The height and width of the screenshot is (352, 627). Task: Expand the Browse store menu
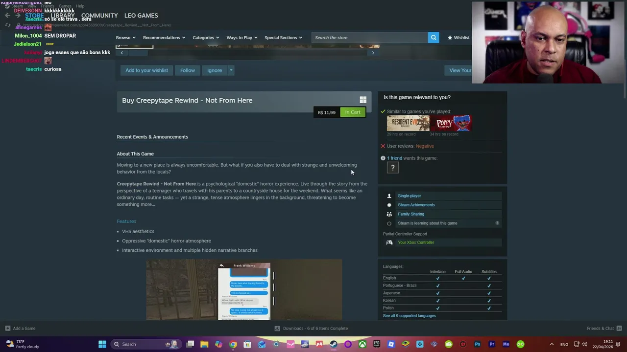coord(125,38)
